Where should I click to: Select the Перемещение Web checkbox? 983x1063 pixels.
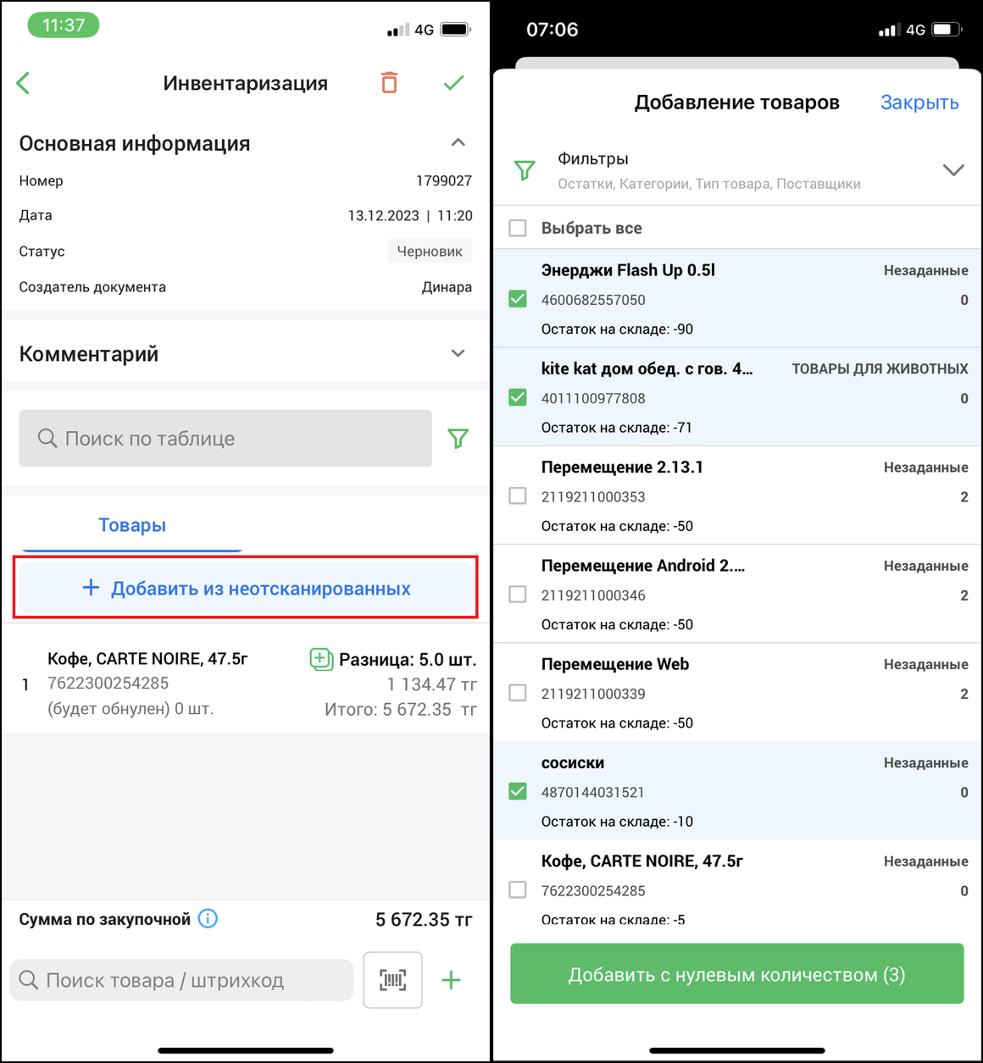point(518,693)
